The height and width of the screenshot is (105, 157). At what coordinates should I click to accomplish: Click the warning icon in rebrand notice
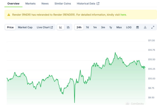(9, 15)
